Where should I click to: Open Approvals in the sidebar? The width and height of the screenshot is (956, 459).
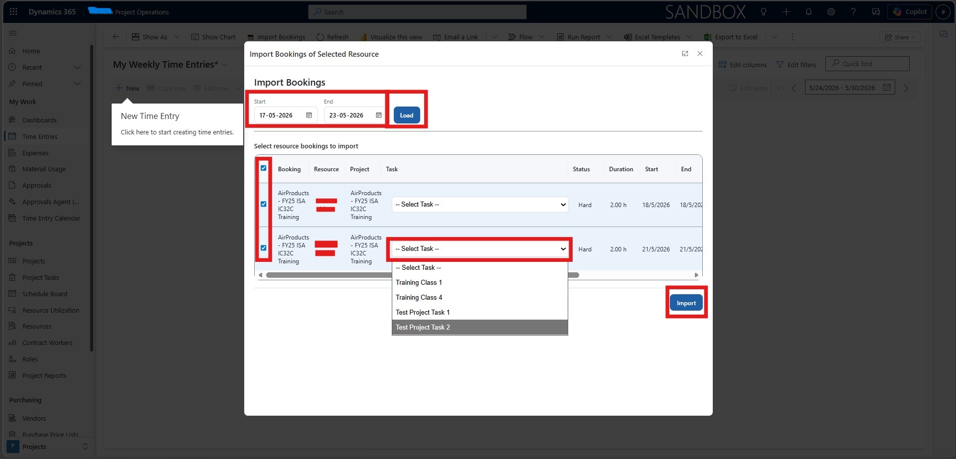point(37,185)
